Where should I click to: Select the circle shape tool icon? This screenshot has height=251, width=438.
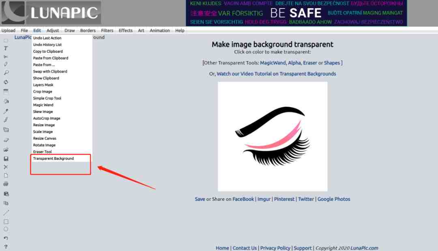click(x=6, y=229)
